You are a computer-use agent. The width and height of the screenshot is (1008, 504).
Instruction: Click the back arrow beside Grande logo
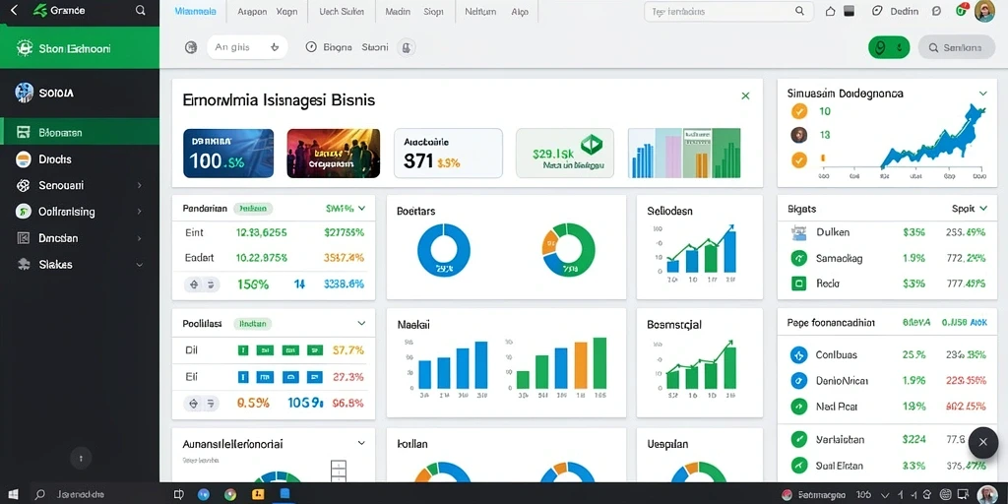click(15, 11)
